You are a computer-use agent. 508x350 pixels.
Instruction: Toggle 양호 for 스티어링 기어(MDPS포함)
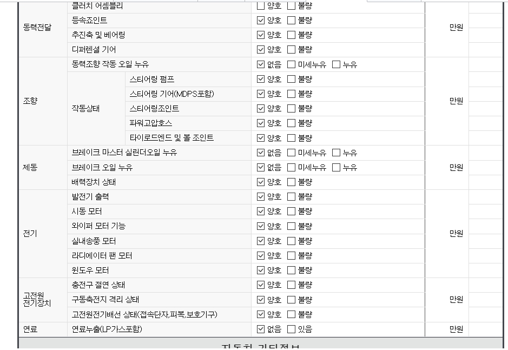(261, 94)
